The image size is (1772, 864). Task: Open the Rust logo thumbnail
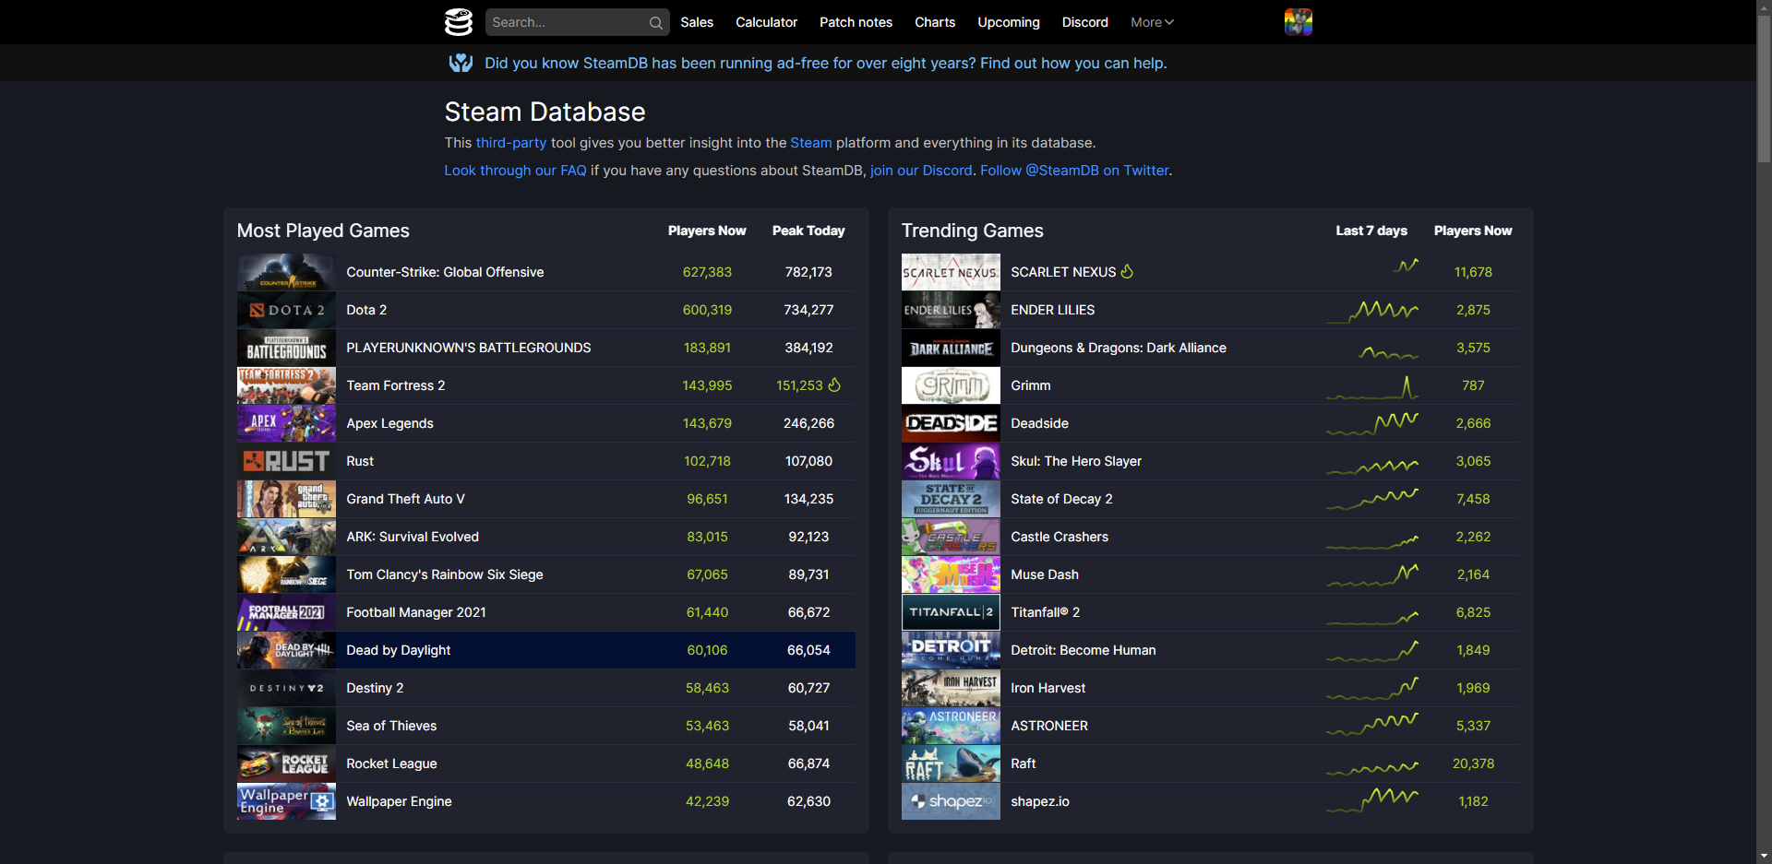click(x=286, y=461)
